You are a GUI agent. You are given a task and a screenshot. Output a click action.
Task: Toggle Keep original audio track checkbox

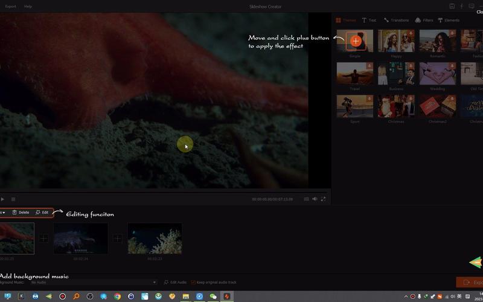coord(193,282)
